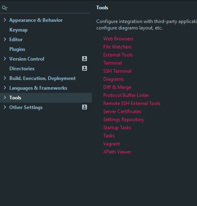Image resolution: width=197 pixels, height=206 pixels.
Task: Click project-level icon beside Directories
Action: (x=85, y=68)
